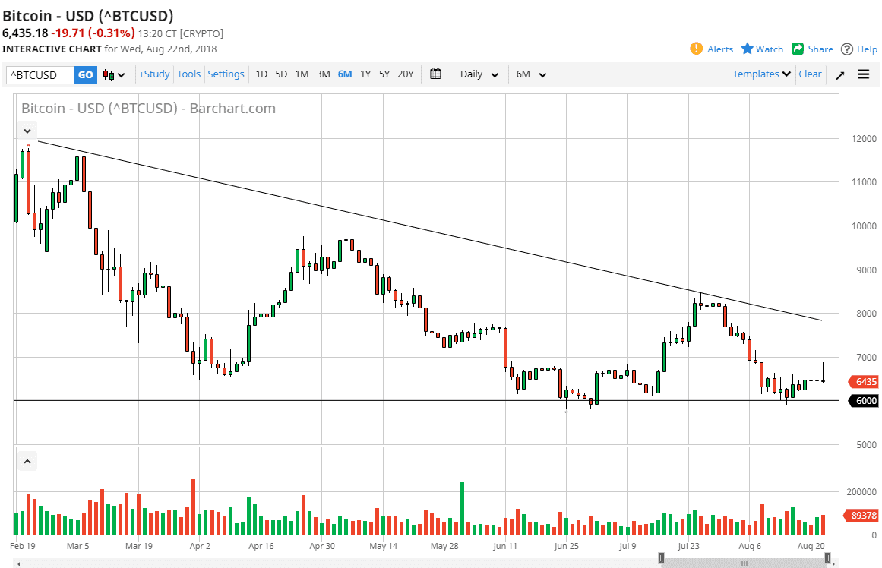Click the GO button
Image resolution: width=882 pixels, height=568 pixels.
click(x=85, y=74)
